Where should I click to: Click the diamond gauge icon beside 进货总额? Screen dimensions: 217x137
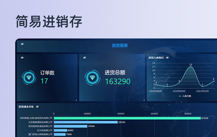click(x=92, y=78)
